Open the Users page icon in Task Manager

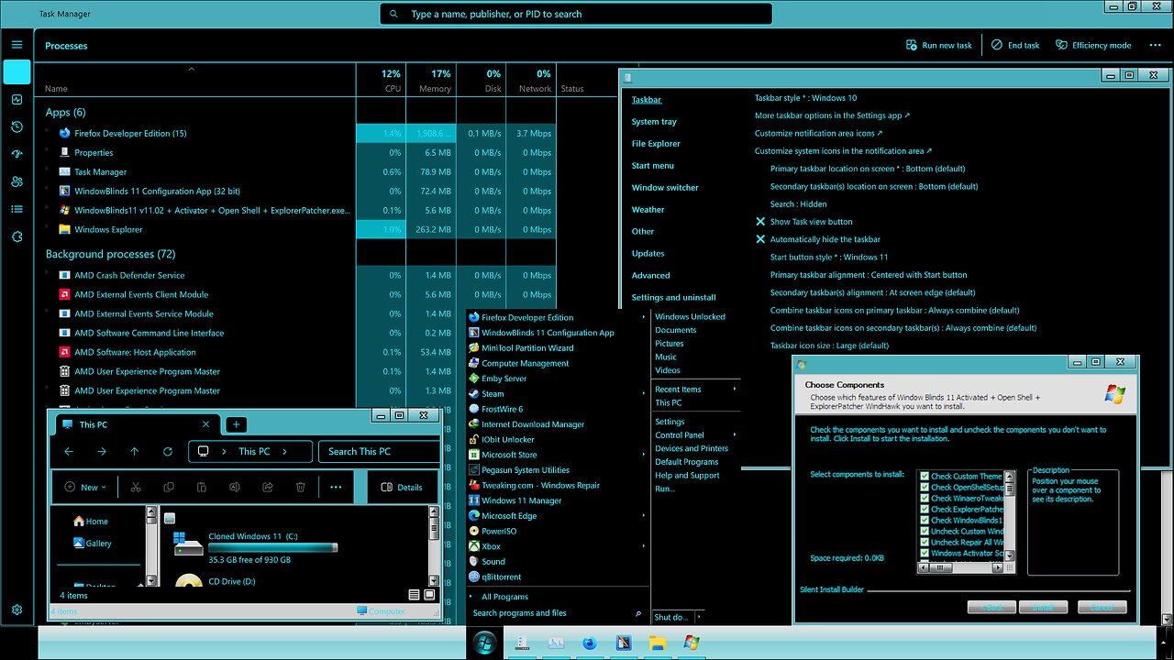[x=17, y=181]
